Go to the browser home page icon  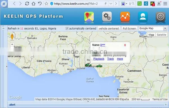(x=34, y=4)
